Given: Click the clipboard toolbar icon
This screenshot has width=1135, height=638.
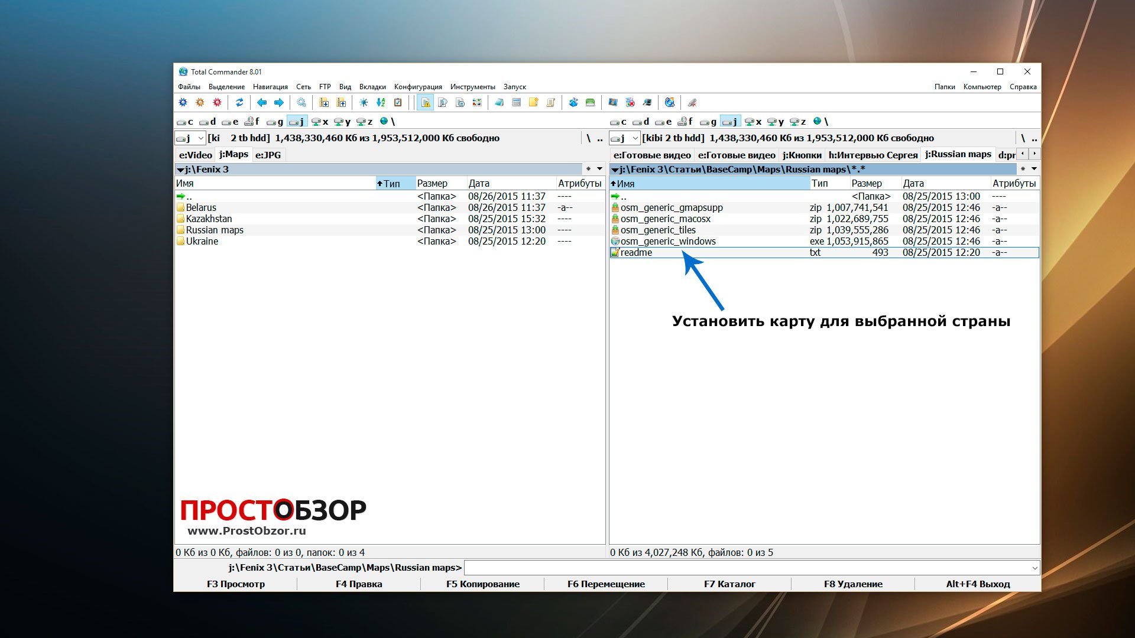Looking at the screenshot, I should (x=398, y=102).
